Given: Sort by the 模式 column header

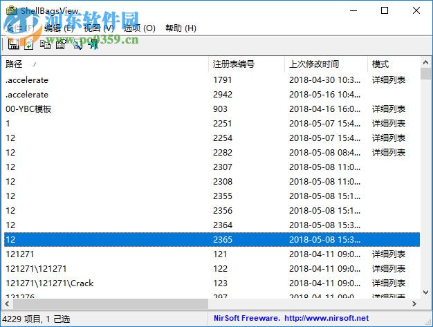Looking at the screenshot, I should tap(394, 64).
